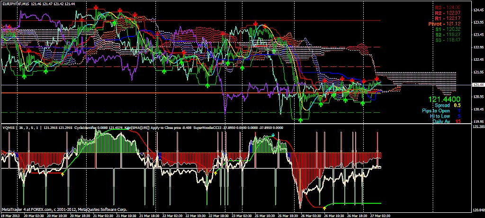The width and height of the screenshot is (485, 218).
Task: Click the Spread 0.5 label
Action: click(x=448, y=105)
